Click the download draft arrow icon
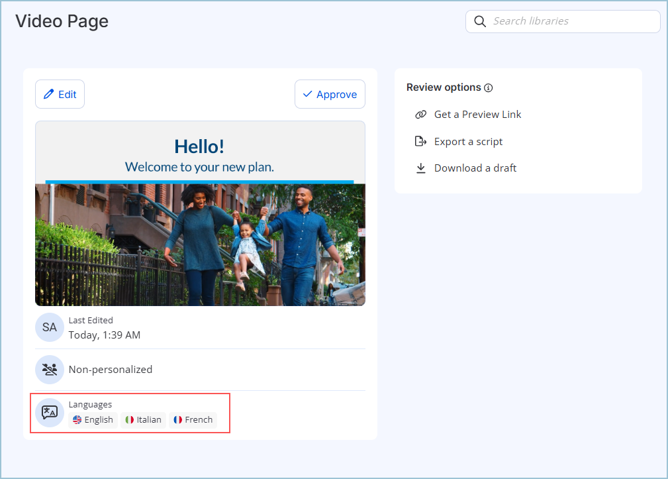The height and width of the screenshot is (479, 668). (420, 168)
